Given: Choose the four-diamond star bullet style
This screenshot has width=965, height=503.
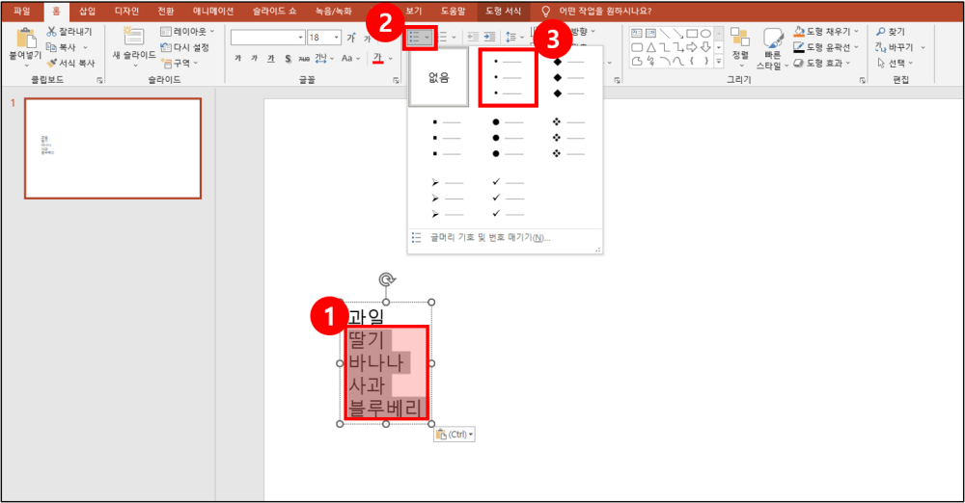Looking at the screenshot, I should pos(569,139).
